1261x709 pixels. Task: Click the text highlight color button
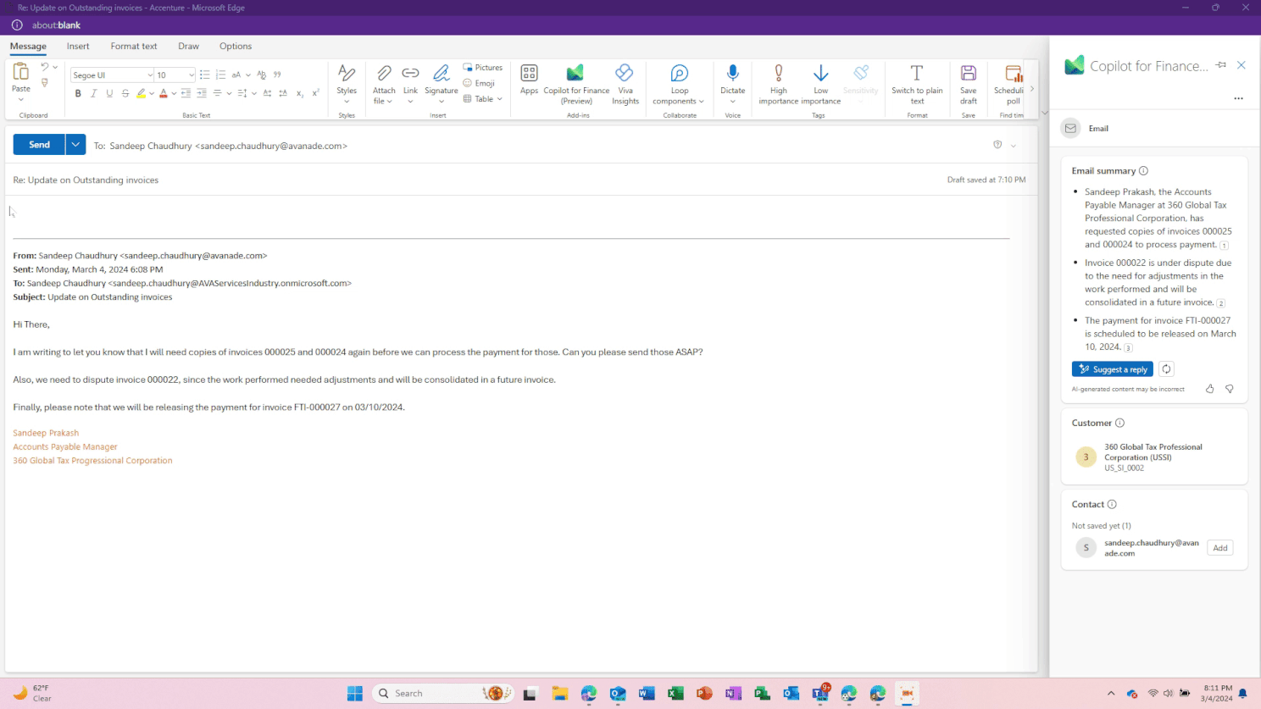[141, 93]
